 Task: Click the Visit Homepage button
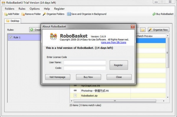58,77
